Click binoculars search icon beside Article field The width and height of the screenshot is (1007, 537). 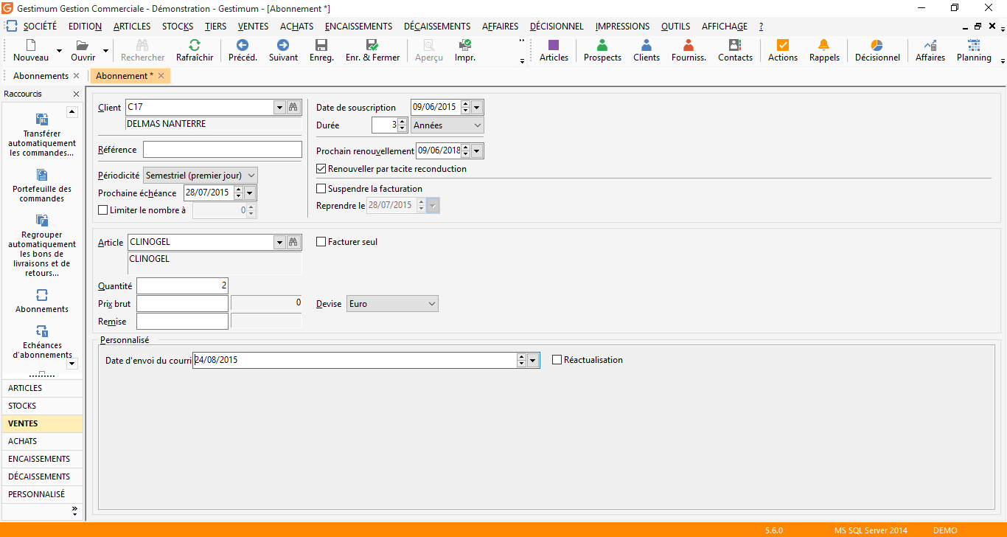tap(293, 243)
